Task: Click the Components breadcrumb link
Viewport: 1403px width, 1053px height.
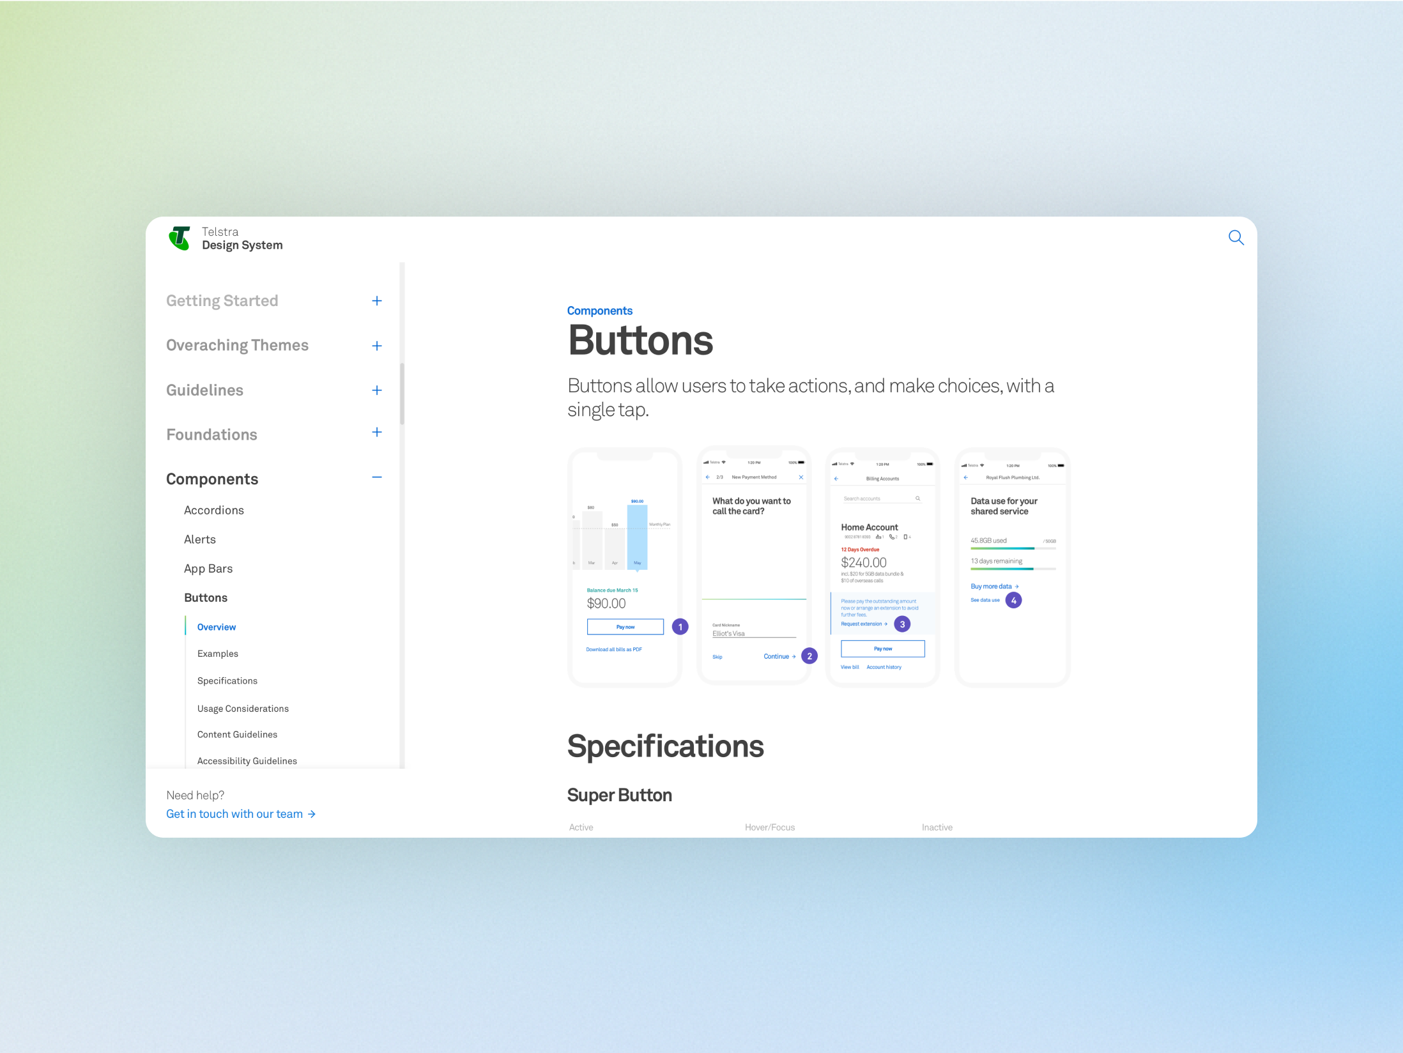Action: point(599,311)
